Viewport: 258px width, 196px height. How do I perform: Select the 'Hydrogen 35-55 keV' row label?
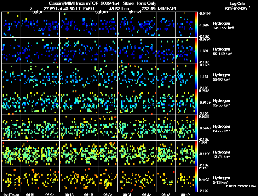[x=222, y=103]
